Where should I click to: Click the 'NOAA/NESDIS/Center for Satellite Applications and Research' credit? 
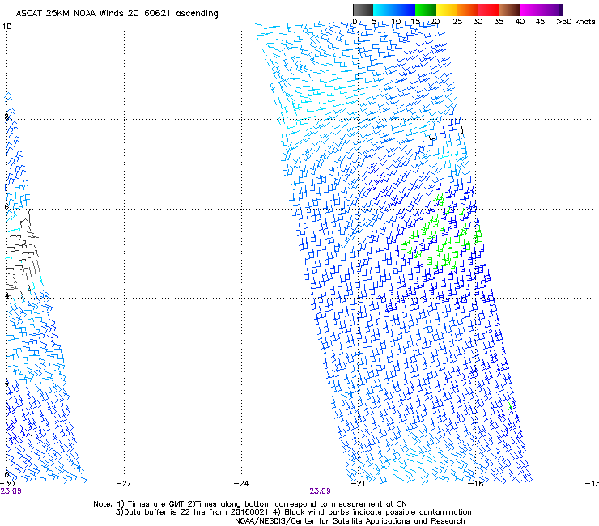350,521
